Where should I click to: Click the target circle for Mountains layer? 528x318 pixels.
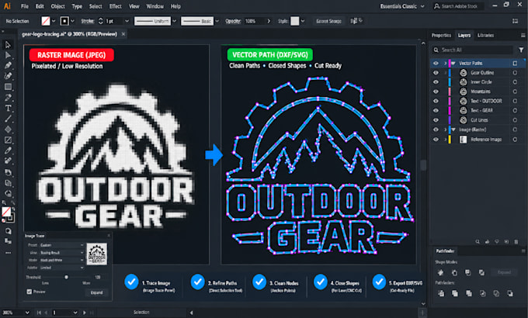point(515,92)
